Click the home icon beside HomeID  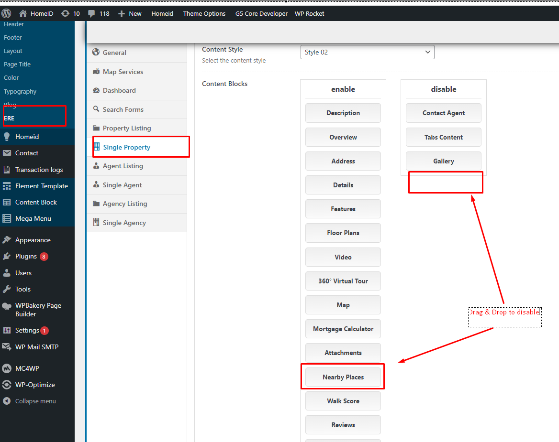[23, 13]
